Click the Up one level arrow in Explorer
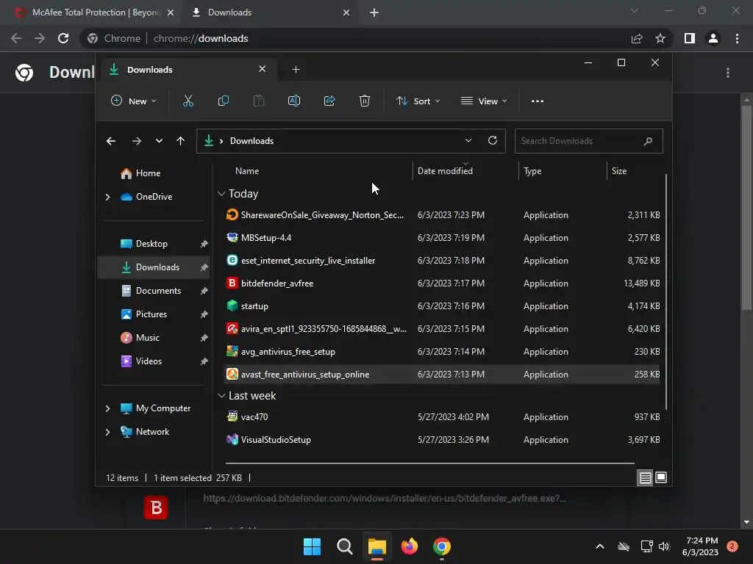 181,141
